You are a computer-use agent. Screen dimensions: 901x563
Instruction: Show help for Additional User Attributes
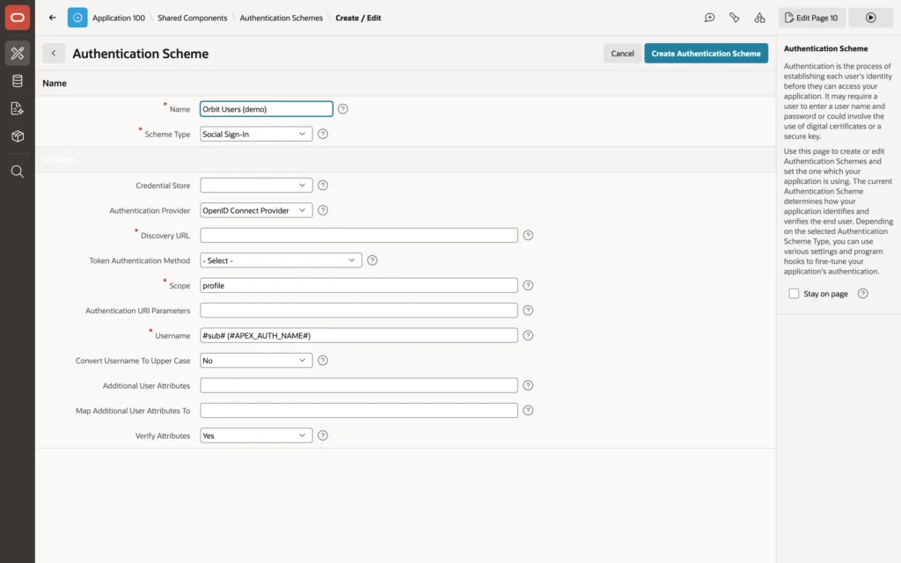point(528,385)
